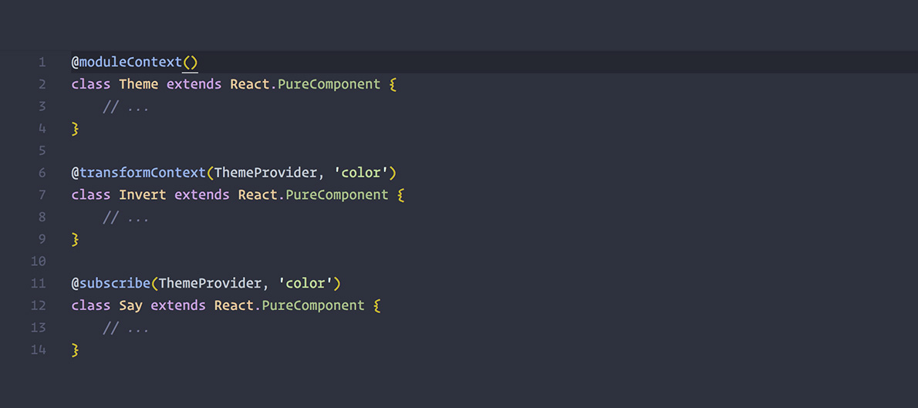Viewport: 918px width, 408px height.
Task: Click React on the Say class line
Action: coord(234,305)
